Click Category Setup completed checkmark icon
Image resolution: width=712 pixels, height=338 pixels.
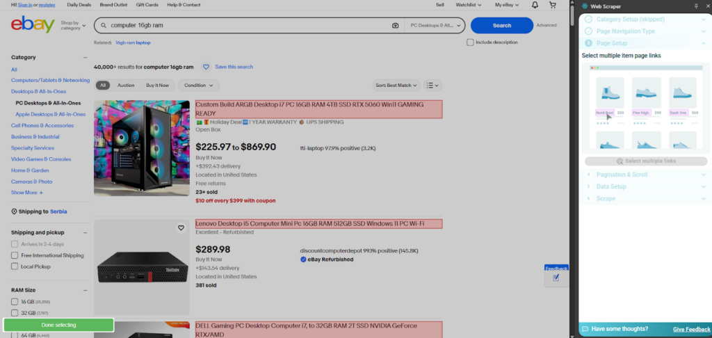pyautogui.click(x=588, y=19)
